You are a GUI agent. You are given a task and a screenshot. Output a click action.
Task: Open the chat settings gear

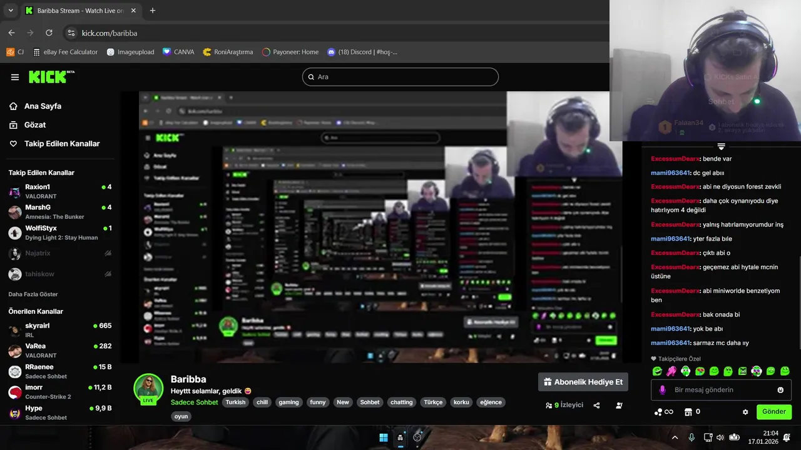click(x=745, y=412)
